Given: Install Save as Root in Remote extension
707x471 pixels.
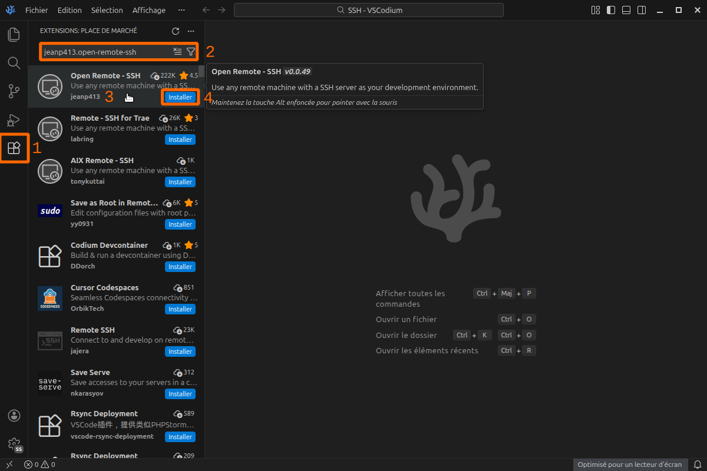Looking at the screenshot, I should (x=180, y=224).
